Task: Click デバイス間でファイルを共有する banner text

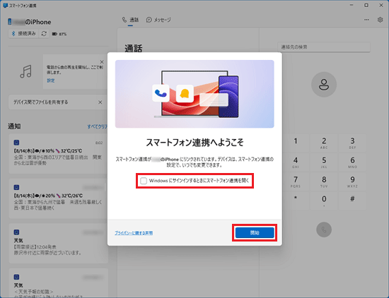Action: pos(41,102)
